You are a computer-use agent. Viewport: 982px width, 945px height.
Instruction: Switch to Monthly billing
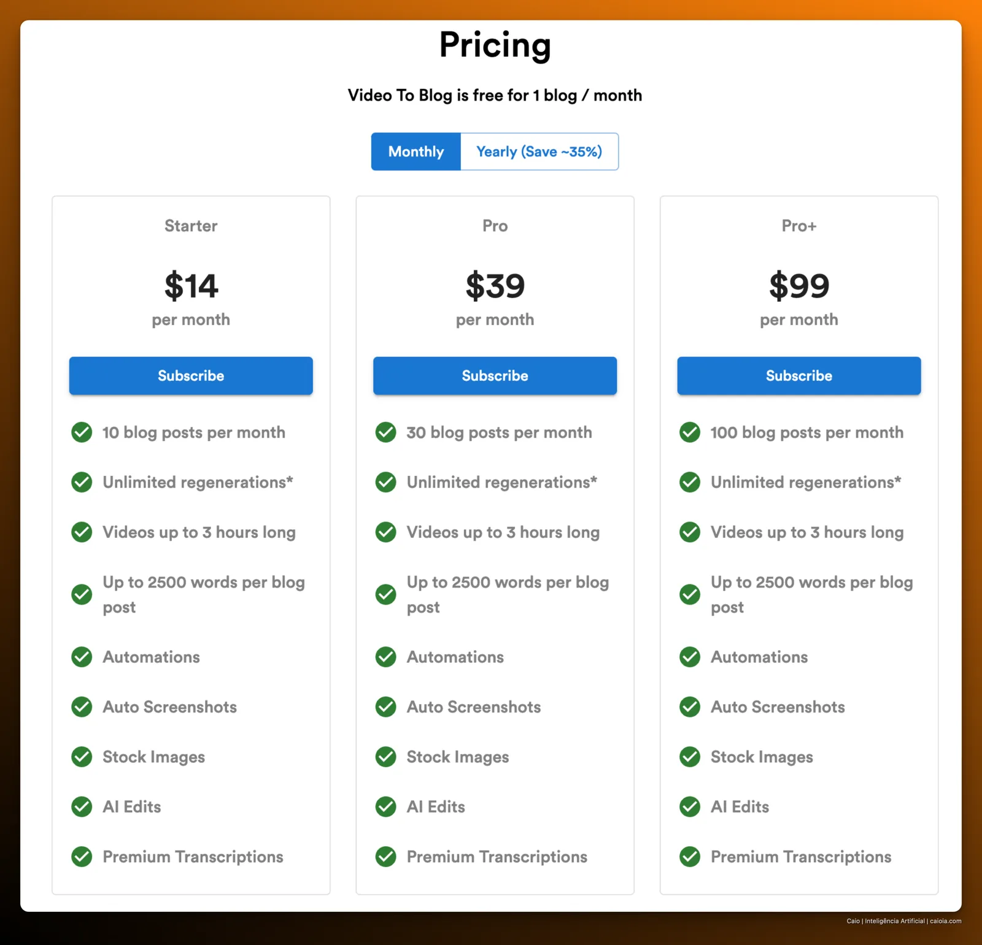click(416, 151)
